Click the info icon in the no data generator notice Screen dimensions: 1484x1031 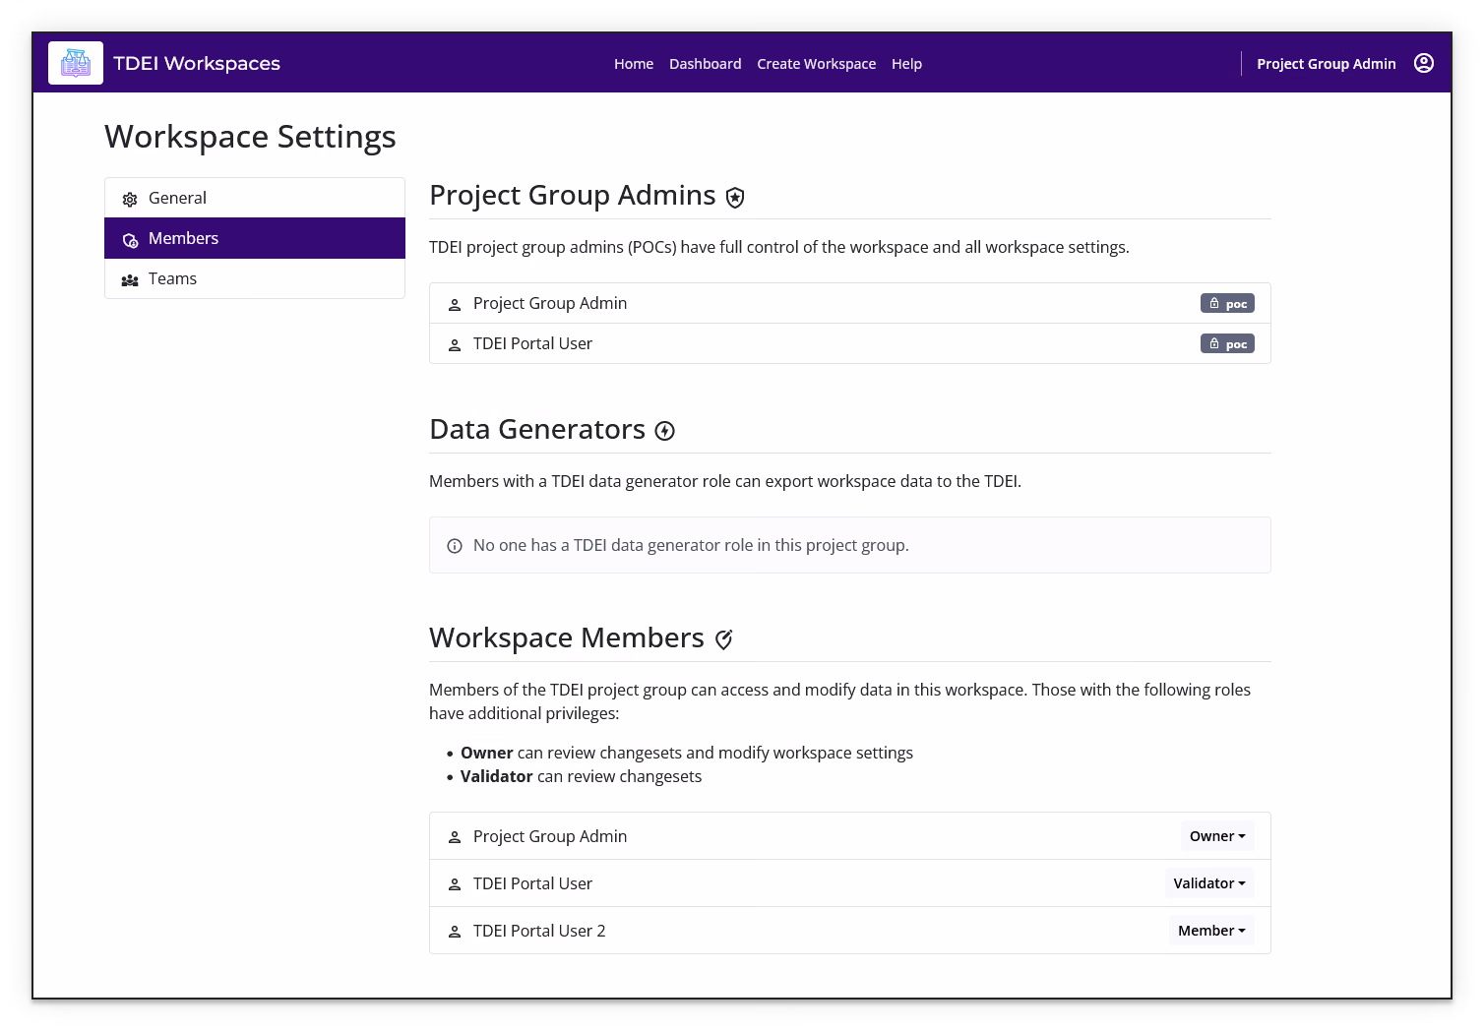point(455,546)
